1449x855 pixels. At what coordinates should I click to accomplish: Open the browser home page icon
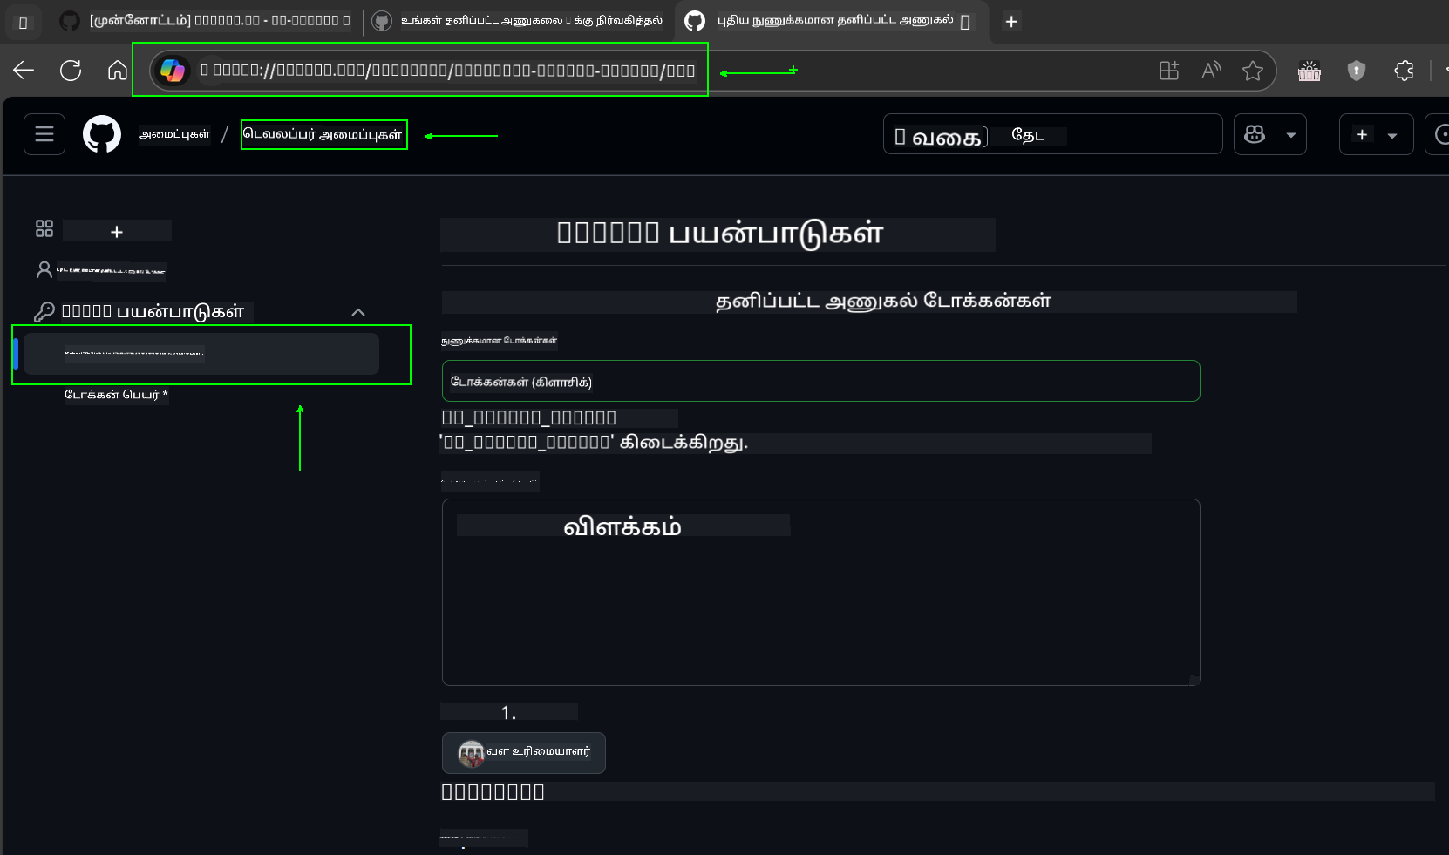pyautogui.click(x=118, y=71)
